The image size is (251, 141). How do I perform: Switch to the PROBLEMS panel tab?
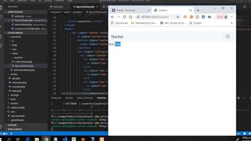(x=56, y=98)
